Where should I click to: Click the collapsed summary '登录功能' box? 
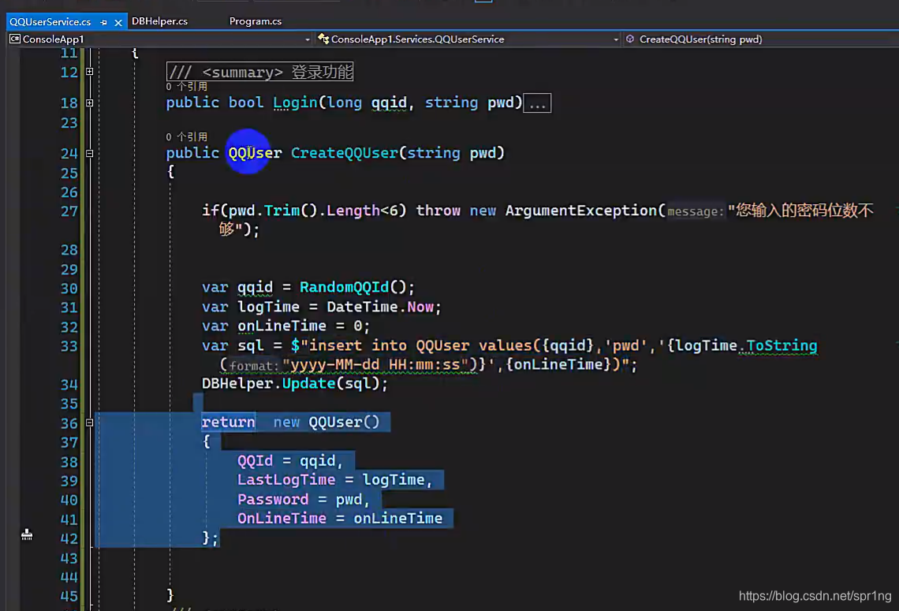pos(259,73)
